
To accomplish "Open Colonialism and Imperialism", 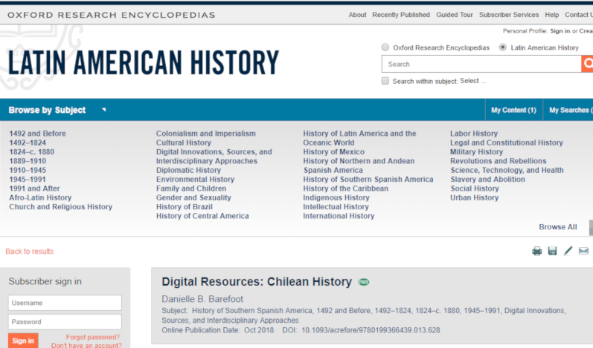I will click(206, 134).
